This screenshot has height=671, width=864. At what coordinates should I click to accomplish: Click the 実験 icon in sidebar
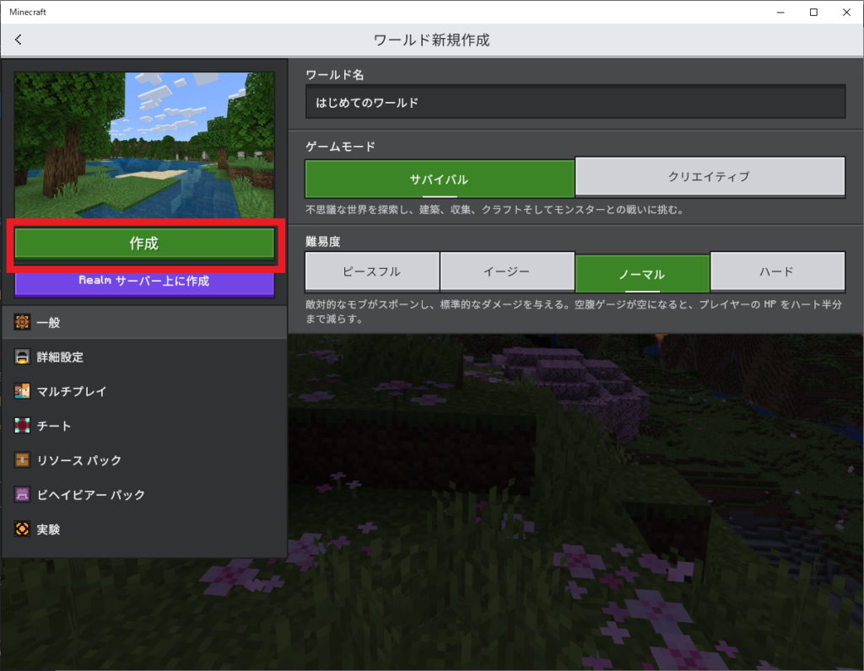tap(22, 529)
